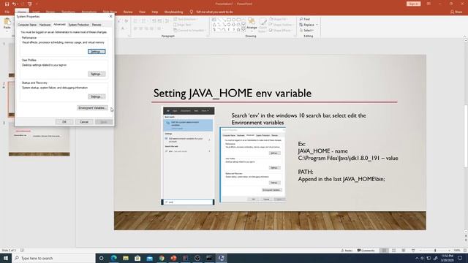Open Microsoft Edge from taskbar
Viewport: 468px width, 263px height.
coord(114,258)
